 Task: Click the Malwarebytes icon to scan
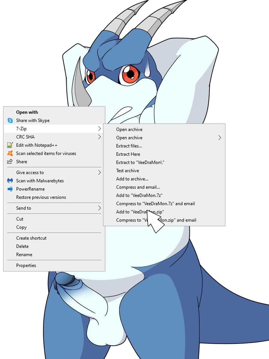10,181
